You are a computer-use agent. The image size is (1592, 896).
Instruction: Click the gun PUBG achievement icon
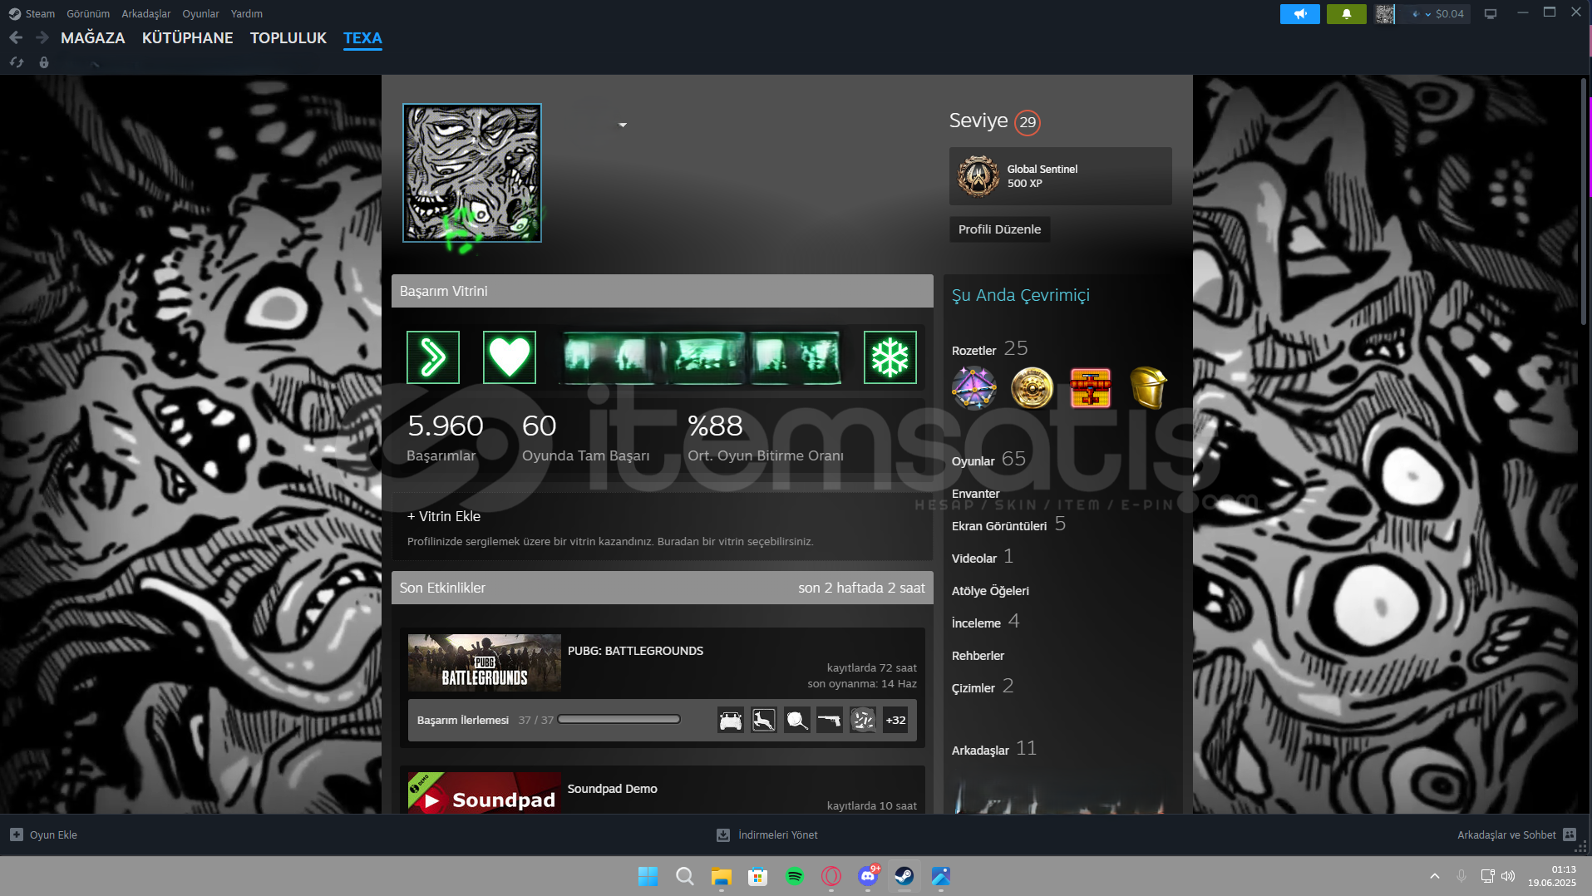(x=829, y=720)
